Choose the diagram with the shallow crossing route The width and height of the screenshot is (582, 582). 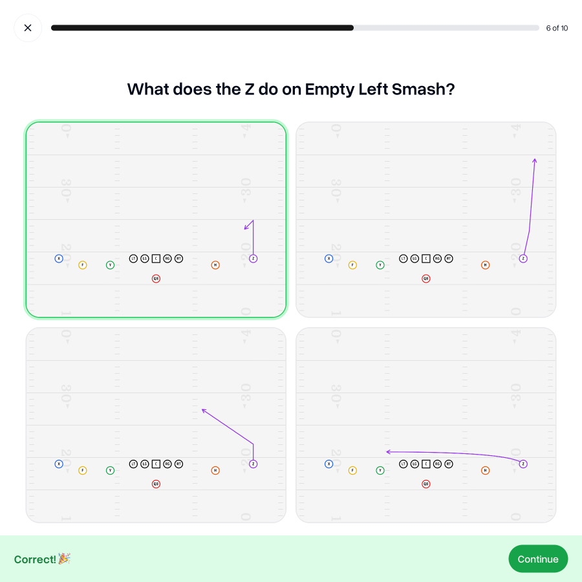pyautogui.click(x=426, y=424)
